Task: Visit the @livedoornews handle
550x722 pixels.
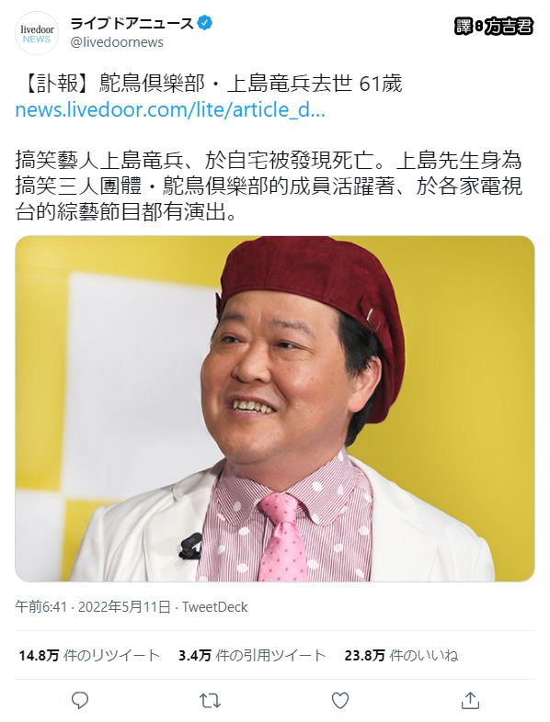Action: coord(117,42)
